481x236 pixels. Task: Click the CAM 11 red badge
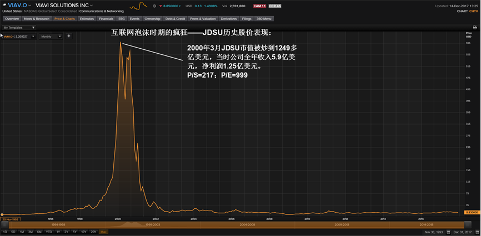(x=259, y=6)
